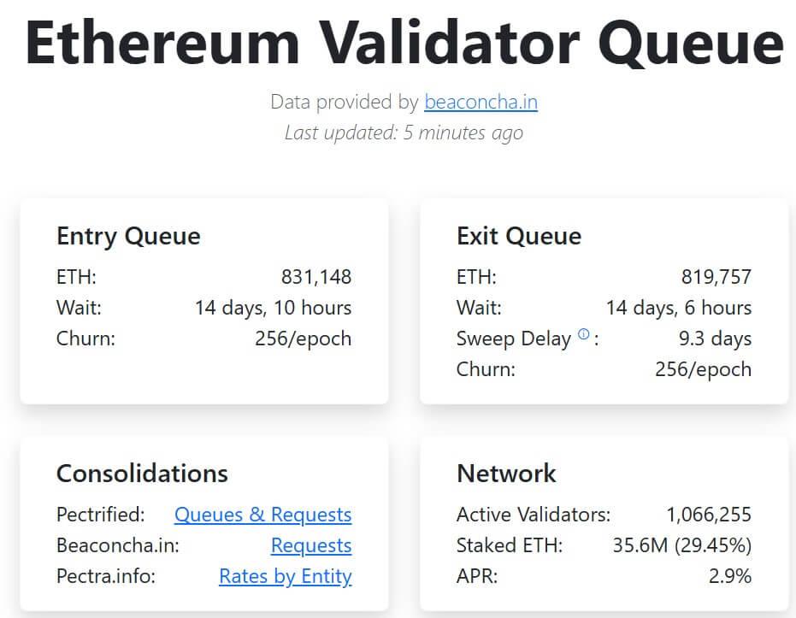Click the APR value 2.9%
Image resolution: width=796 pixels, height=618 pixels.
pyautogui.click(x=732, y=576)
